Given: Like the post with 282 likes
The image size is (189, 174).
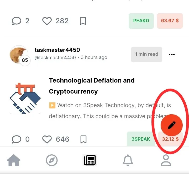Looking at the screenshot, I should click(x=47, y=21).
